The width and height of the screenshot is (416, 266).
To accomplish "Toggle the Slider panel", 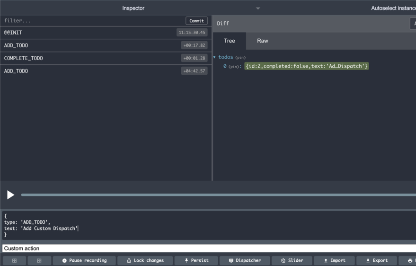I will pos(292,261).
